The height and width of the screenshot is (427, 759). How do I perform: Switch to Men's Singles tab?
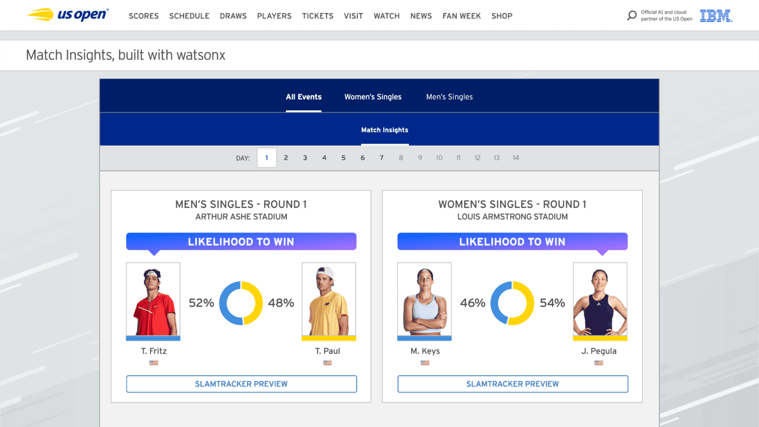449,97
